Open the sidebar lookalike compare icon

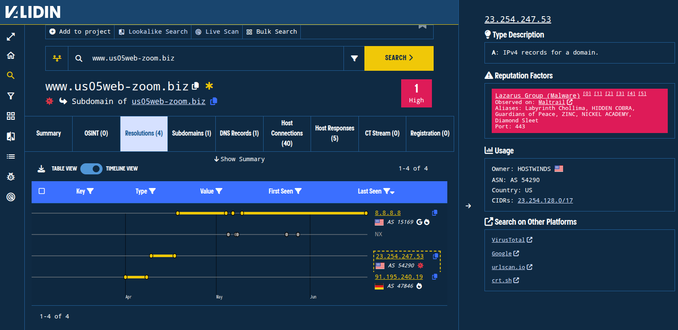pyautogui.click(x=11, y=136)
